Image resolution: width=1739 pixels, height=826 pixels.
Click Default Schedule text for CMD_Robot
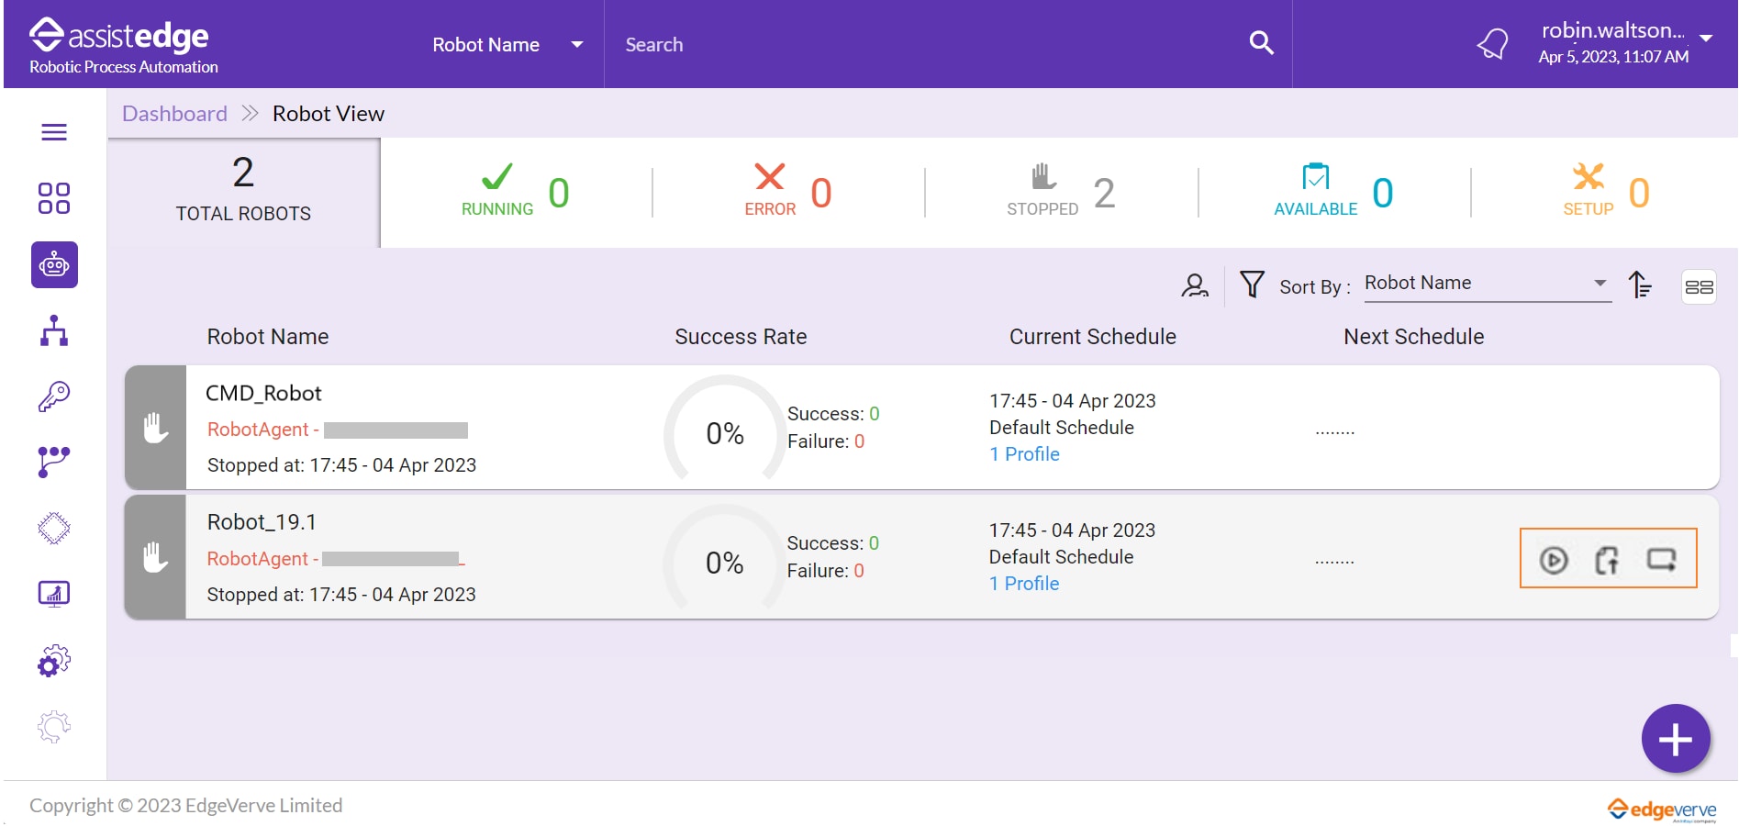[x=1062, y=428]
